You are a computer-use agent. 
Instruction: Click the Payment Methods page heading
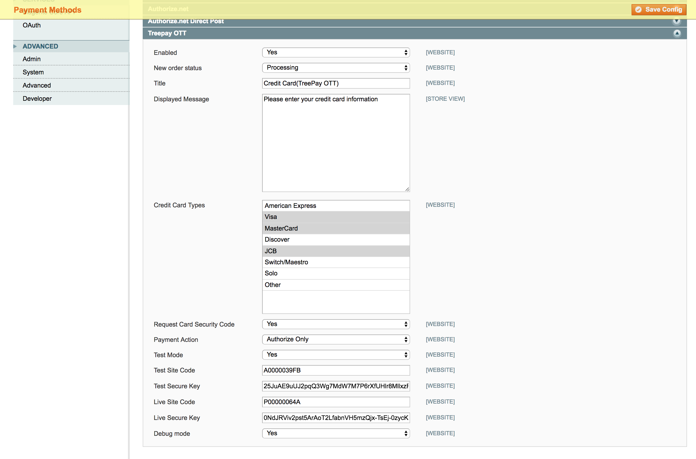point(48,10)
